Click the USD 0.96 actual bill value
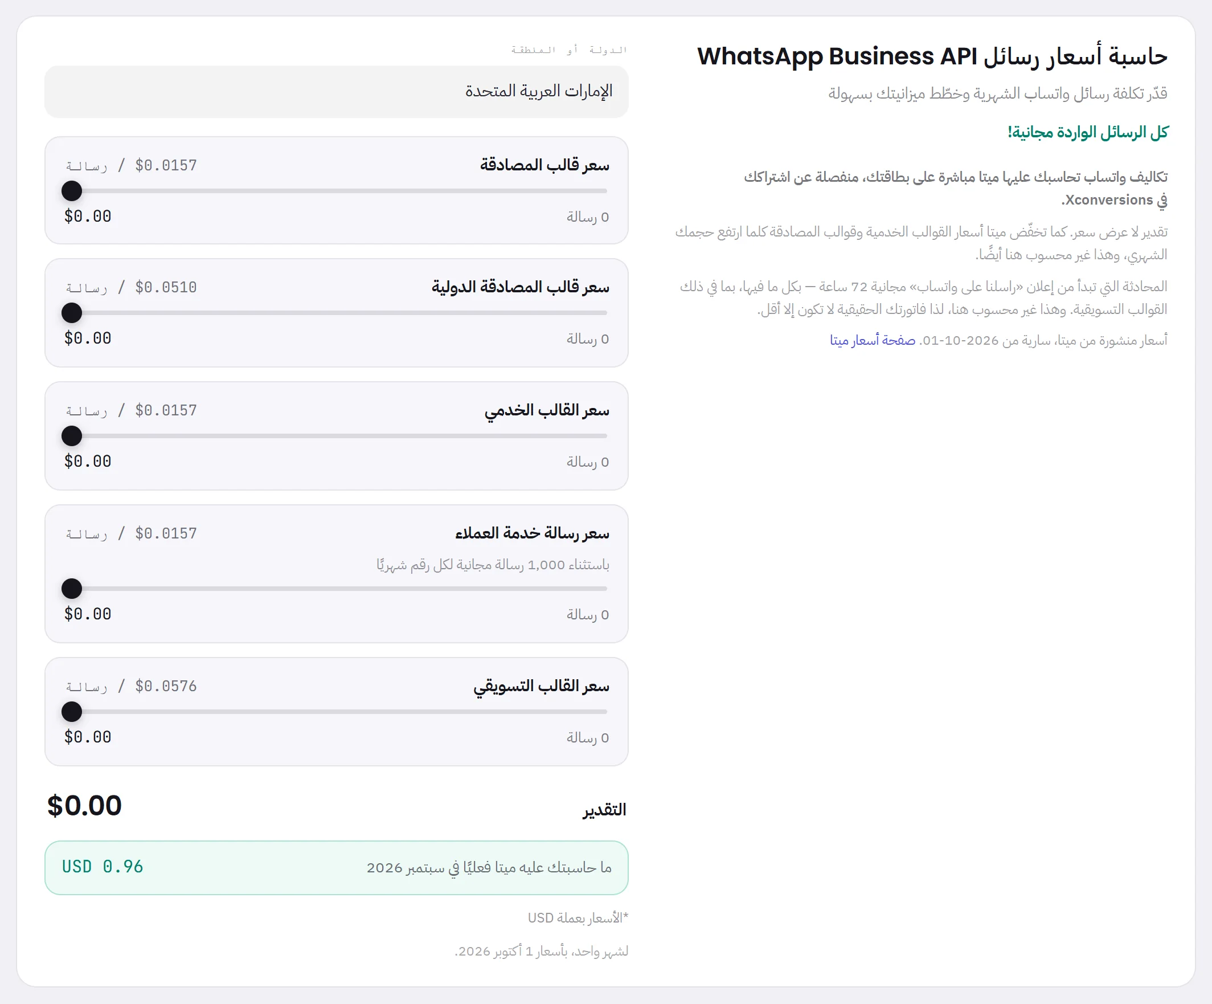This screenshot has width=1212, height=1004. pos(103,867)
